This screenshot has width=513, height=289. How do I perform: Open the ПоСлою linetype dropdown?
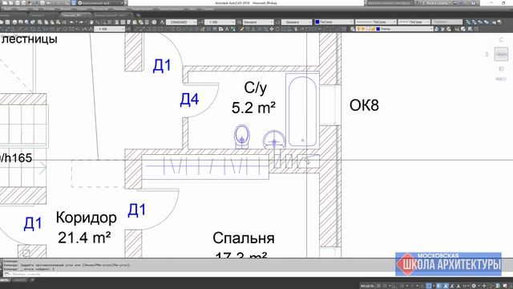pyautogui.click(x=376, y=22)
